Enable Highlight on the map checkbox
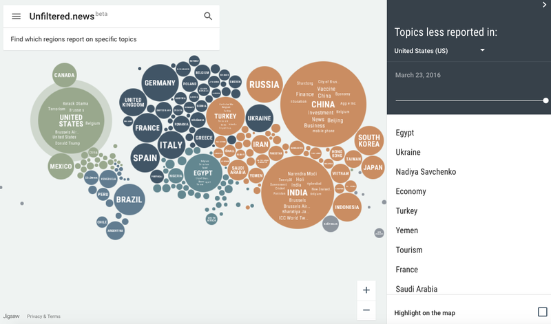Viewport: 551px width, 324px height. coord(543,312)
